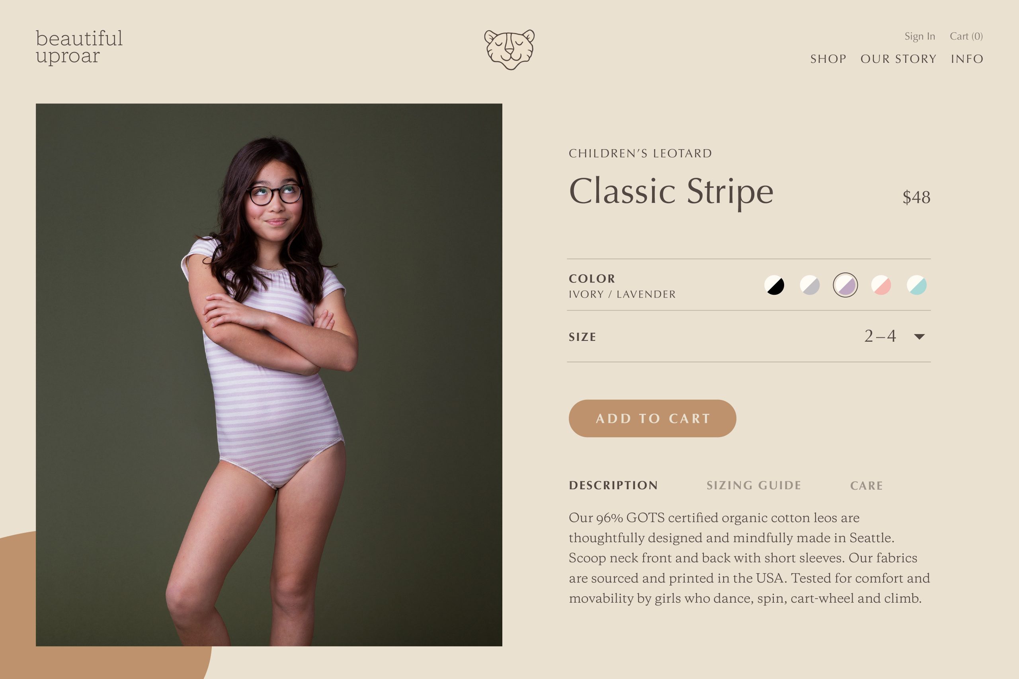Select the Description tab
The width and height of the screenshot is (1019, 679).
tap(613, 485)
